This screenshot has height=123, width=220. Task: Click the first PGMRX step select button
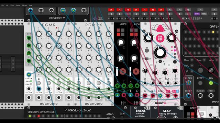click(x=79, y=83)
